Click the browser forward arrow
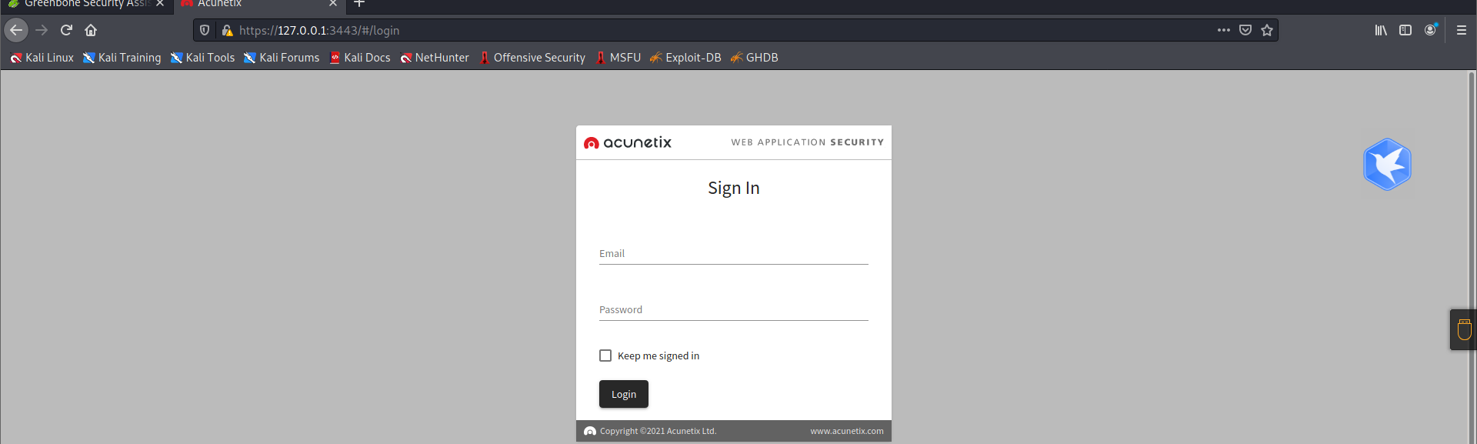 (x=42, y=30)
